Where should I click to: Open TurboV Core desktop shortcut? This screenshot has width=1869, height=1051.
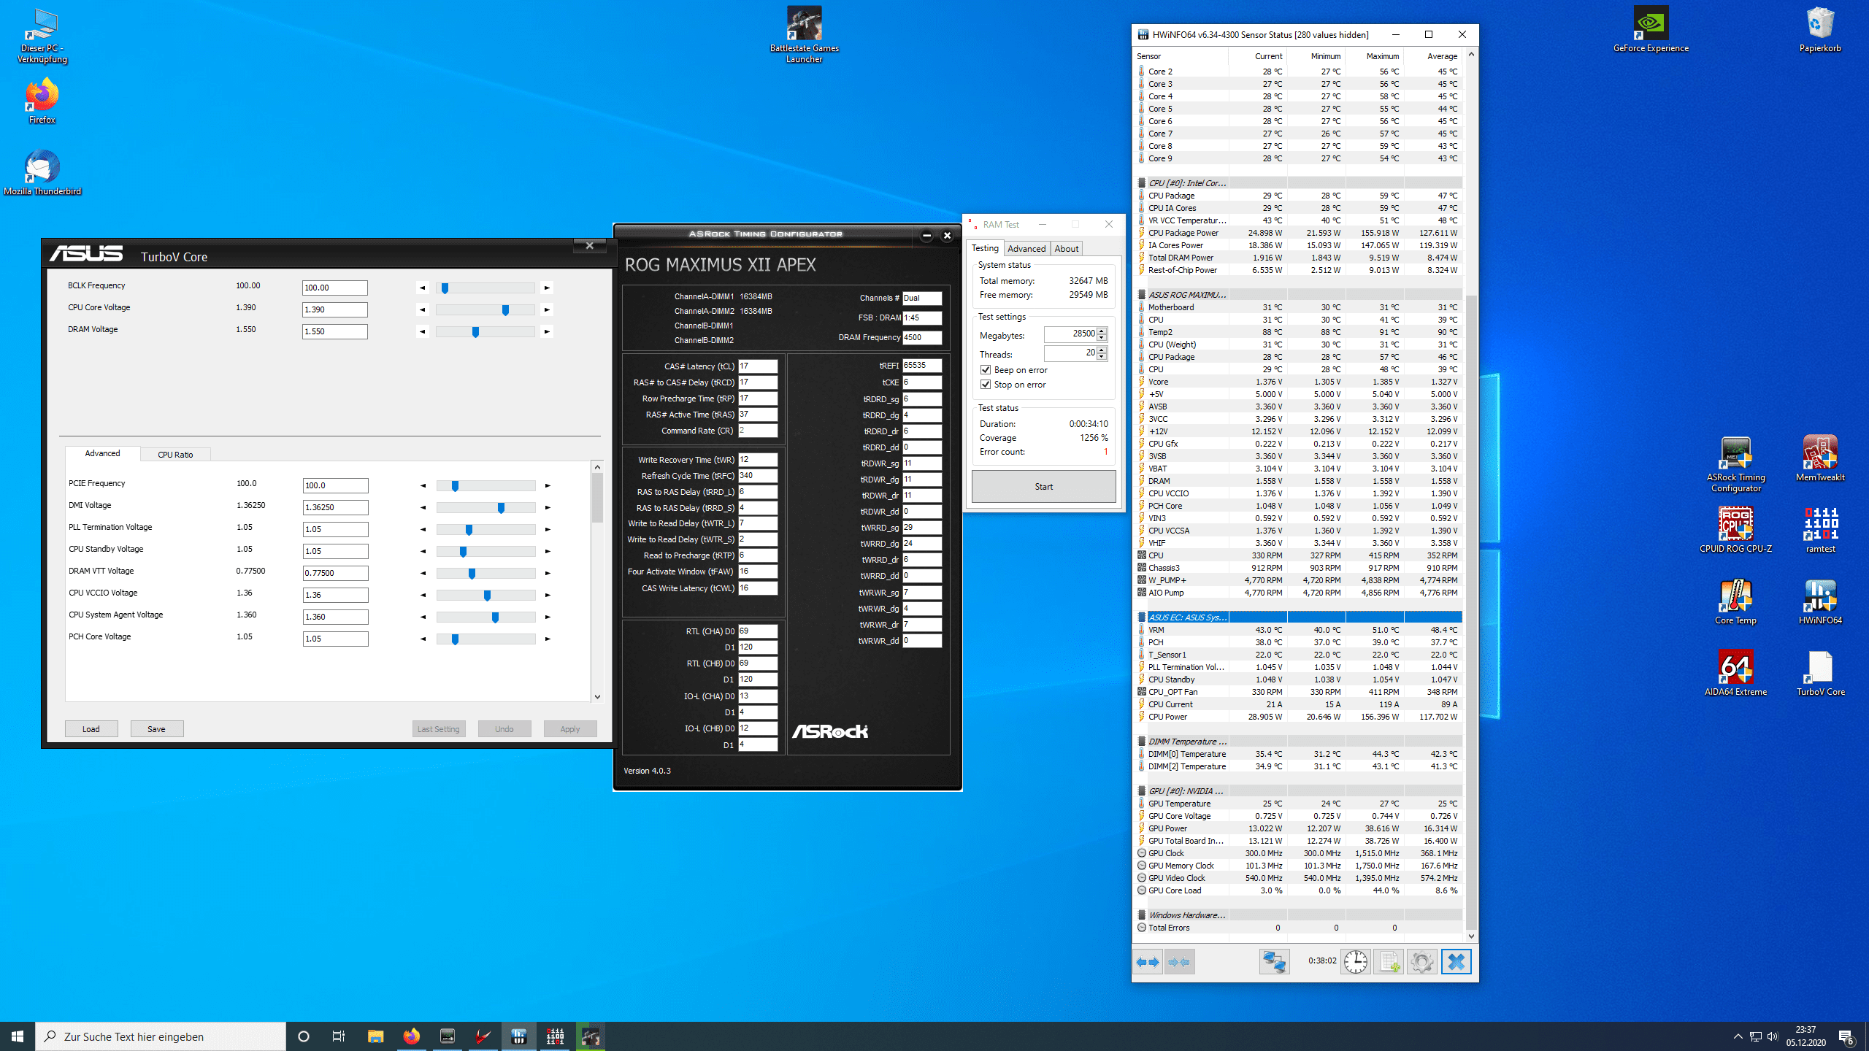click(1820, 674)
